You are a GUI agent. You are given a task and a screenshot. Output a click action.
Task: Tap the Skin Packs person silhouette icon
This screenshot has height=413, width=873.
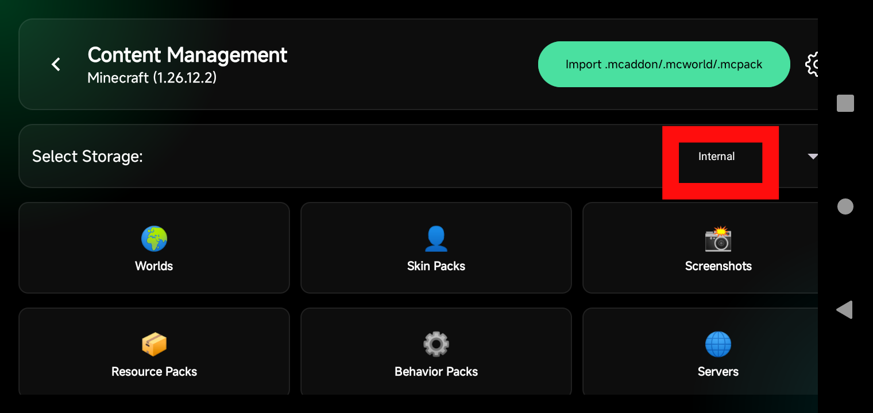click(436, 239)
